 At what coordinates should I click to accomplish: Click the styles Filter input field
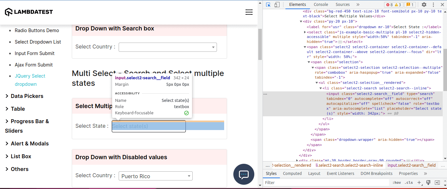[295, 182]
